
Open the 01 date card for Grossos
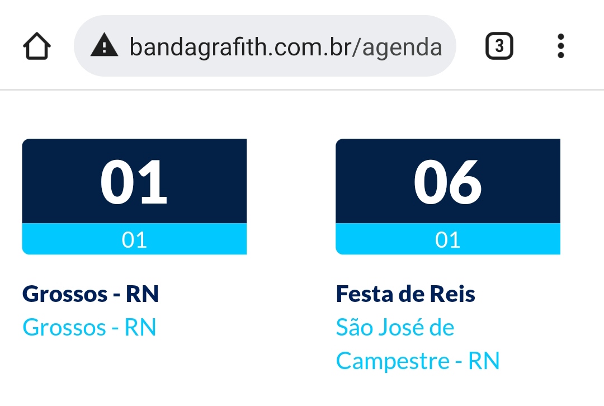134,196
